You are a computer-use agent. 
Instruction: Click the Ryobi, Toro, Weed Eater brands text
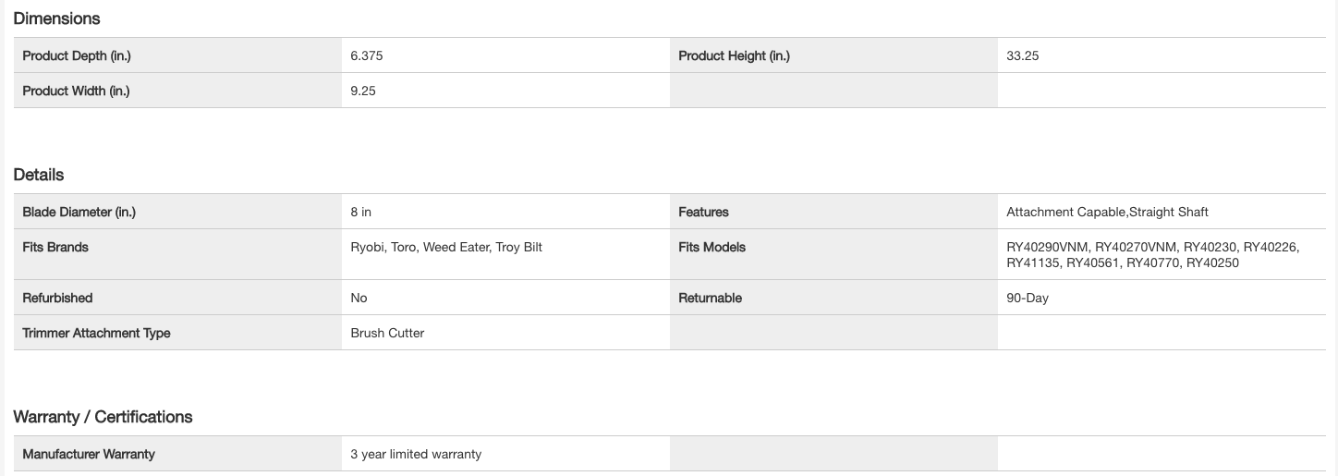446,247
